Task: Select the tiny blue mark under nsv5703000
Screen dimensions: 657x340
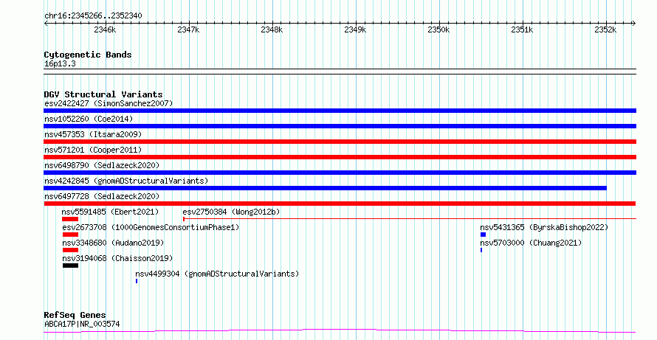Action: (x=481, y=250)
